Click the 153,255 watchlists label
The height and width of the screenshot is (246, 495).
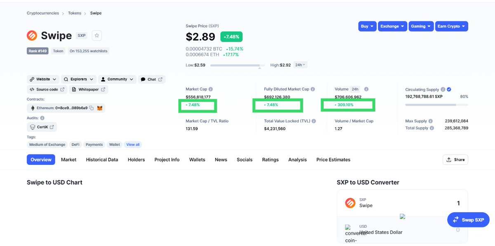tap(88, 51)
